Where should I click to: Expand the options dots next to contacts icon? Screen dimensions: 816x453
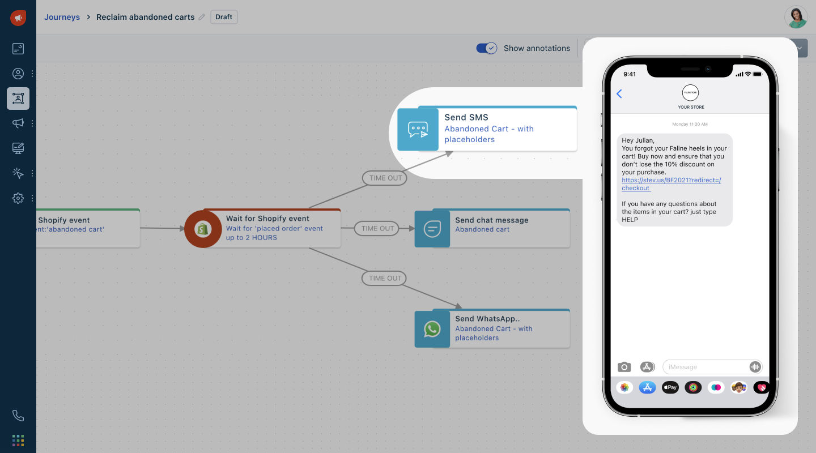[32, 74]
